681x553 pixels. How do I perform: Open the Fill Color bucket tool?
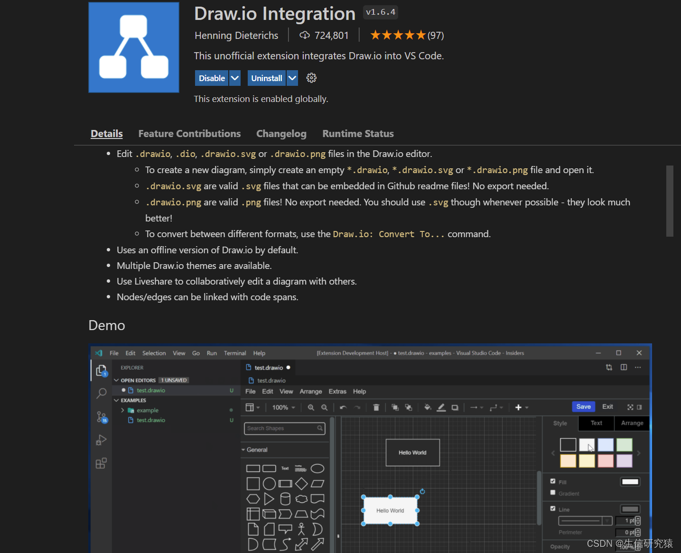[428, 407]
